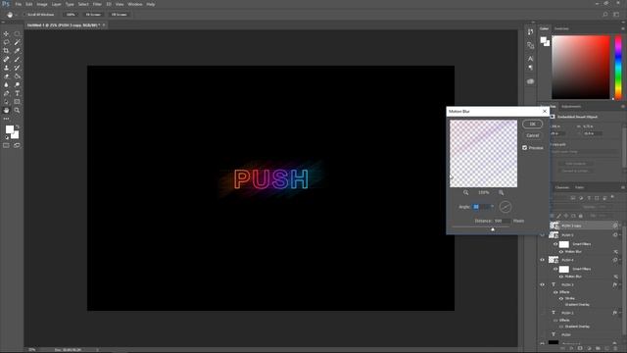This screenshot has width=627, height=353.
Task: Click the 100% zoom button
Action: click(71, 15)
